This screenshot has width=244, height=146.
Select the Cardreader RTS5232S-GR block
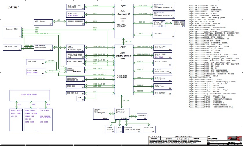point(75,79)
